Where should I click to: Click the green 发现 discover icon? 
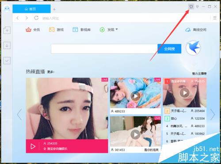102,30
